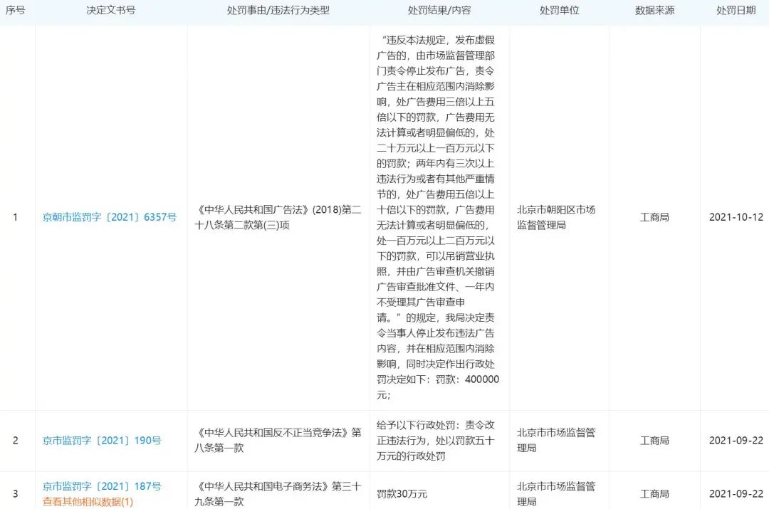Click the 处罚事由/违法行为类型 column header
This screenshot has height=509, width=769.
(x=278, y=10)
